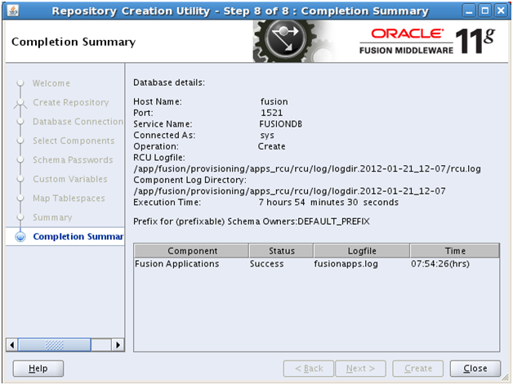
Task: Select the Select Components step
Action: tap(74, 141)
